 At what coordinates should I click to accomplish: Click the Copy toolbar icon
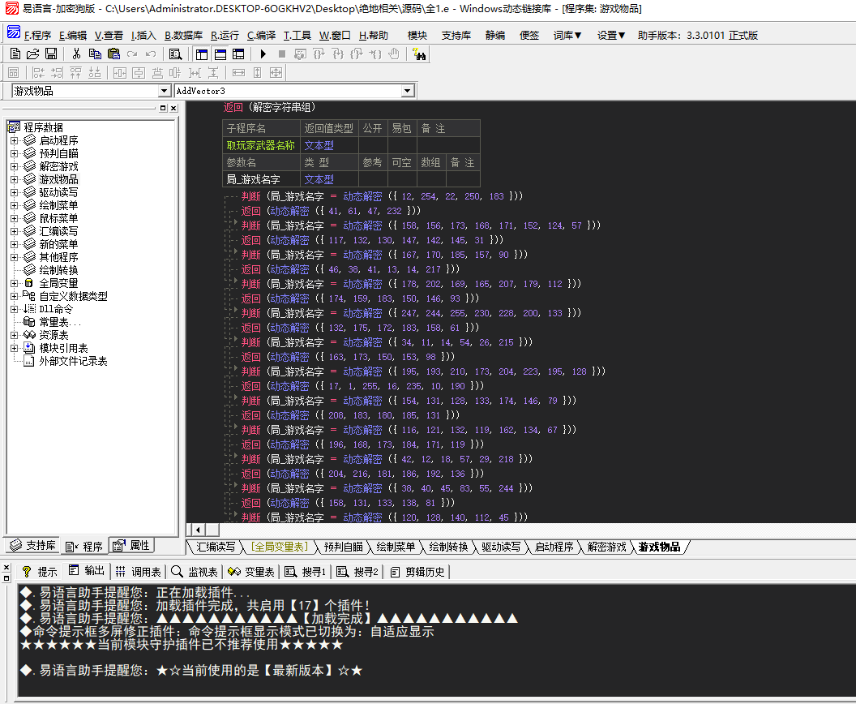tap(95, 54)
